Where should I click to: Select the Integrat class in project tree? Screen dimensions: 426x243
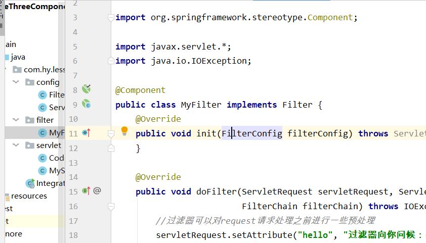pyautogui.click(x=50, y=183)
